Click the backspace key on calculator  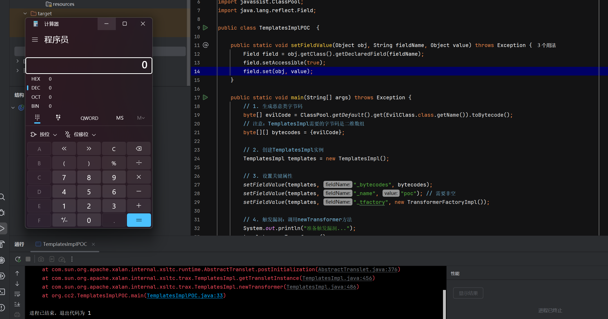point(139,149)
